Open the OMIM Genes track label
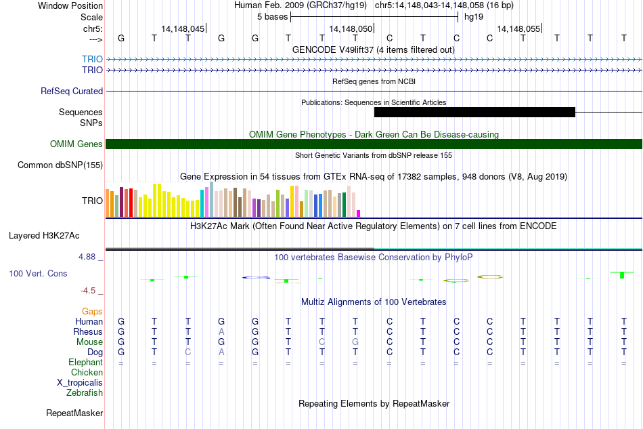 tap(76, 144)
